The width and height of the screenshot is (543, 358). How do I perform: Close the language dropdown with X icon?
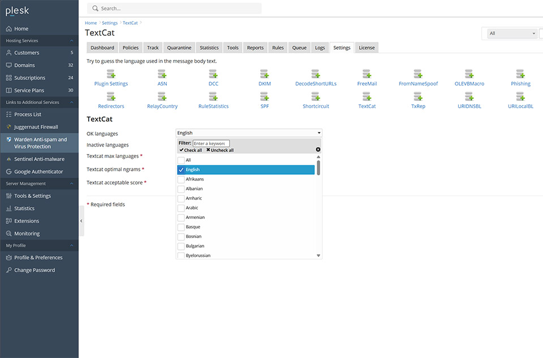pos(318,149)
